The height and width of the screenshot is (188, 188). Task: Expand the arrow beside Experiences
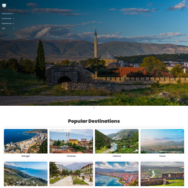(x=14, y=23)
